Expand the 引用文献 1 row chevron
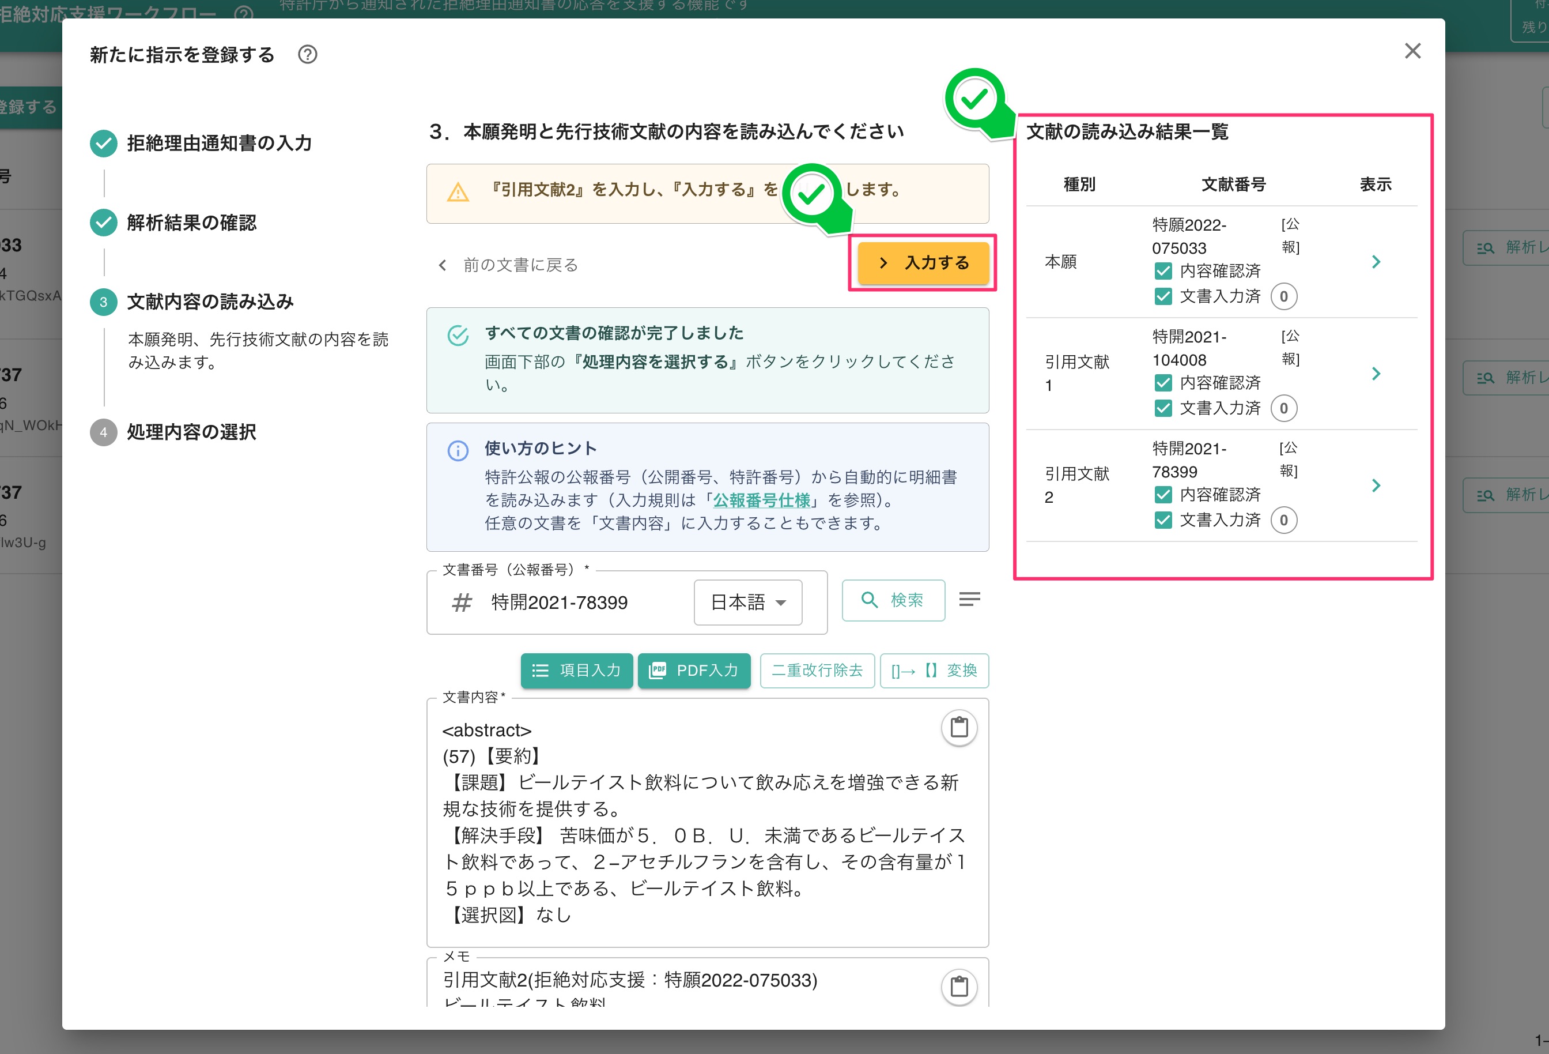Image resolution: width=1549 pixels, height=1054 pixels. (1376, 374)
